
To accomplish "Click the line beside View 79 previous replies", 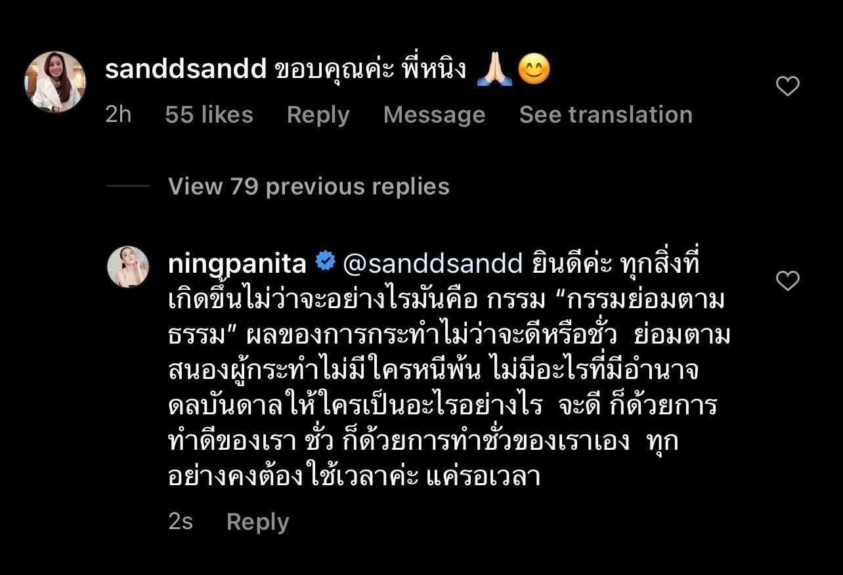I will 127,186.
